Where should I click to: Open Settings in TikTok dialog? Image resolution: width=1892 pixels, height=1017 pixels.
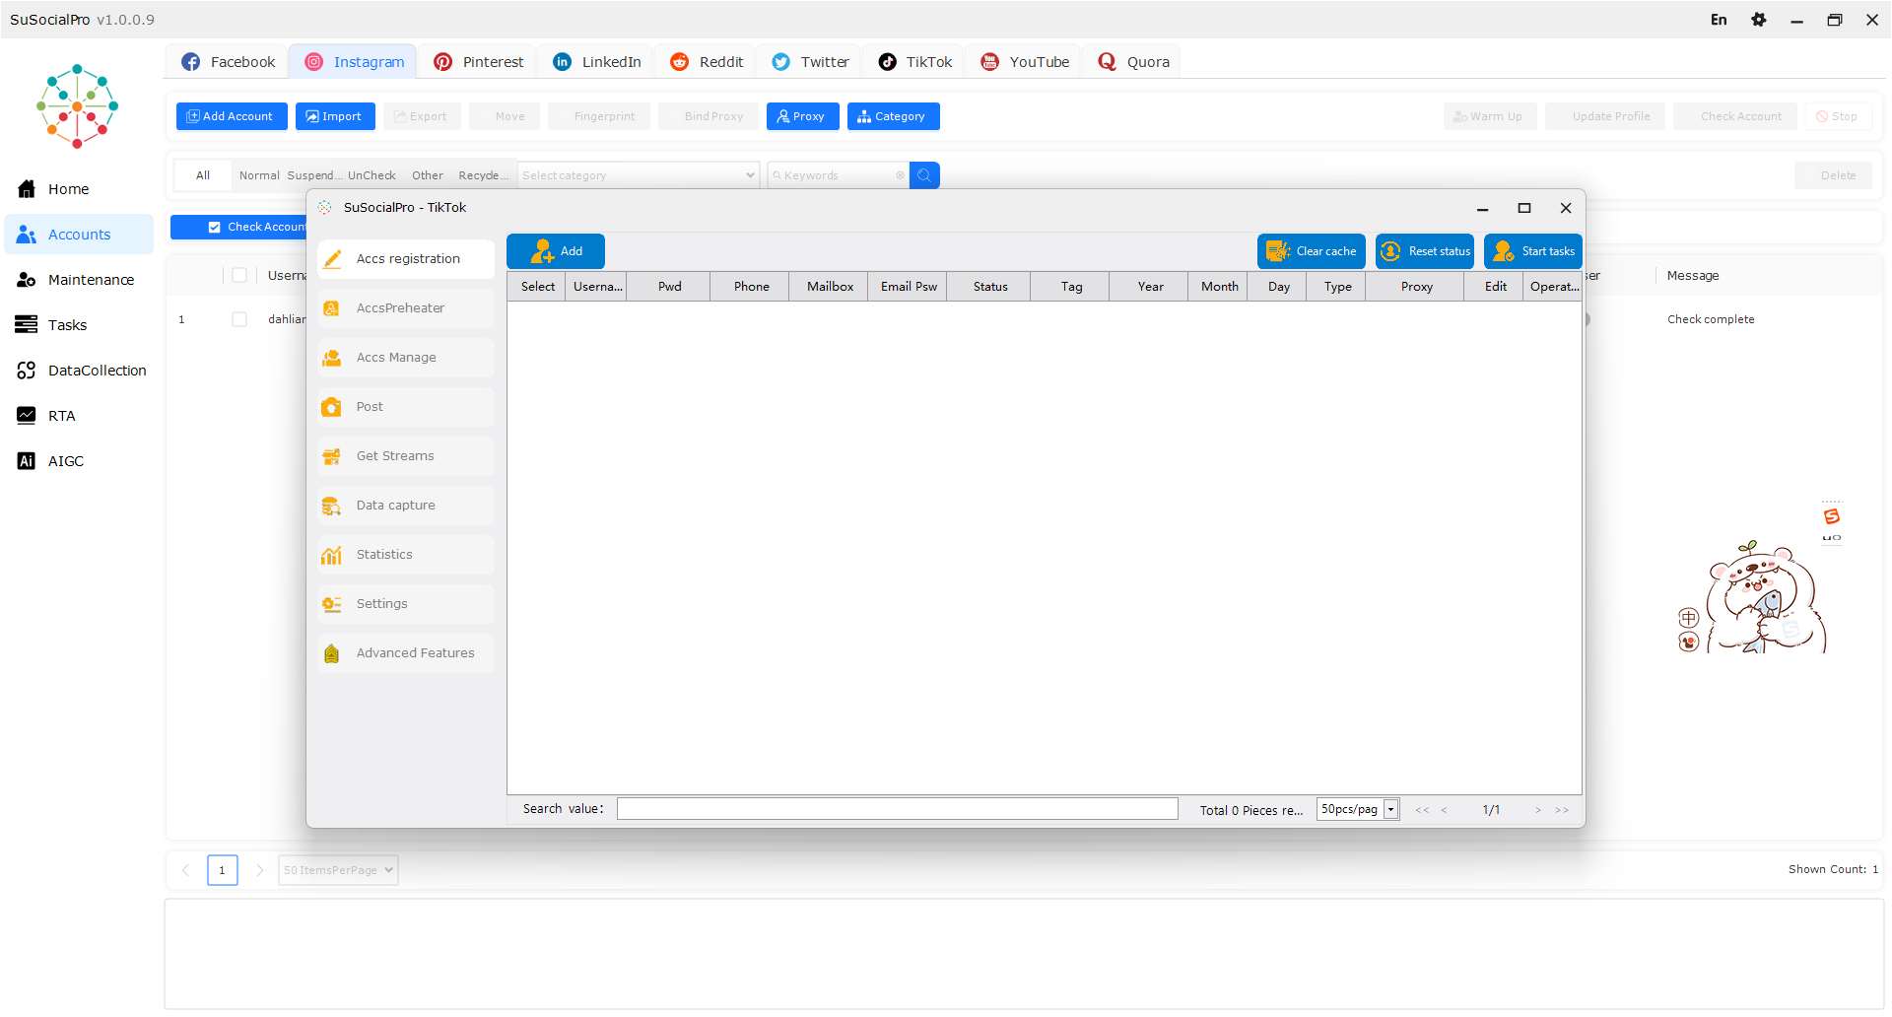coord(406,604)
